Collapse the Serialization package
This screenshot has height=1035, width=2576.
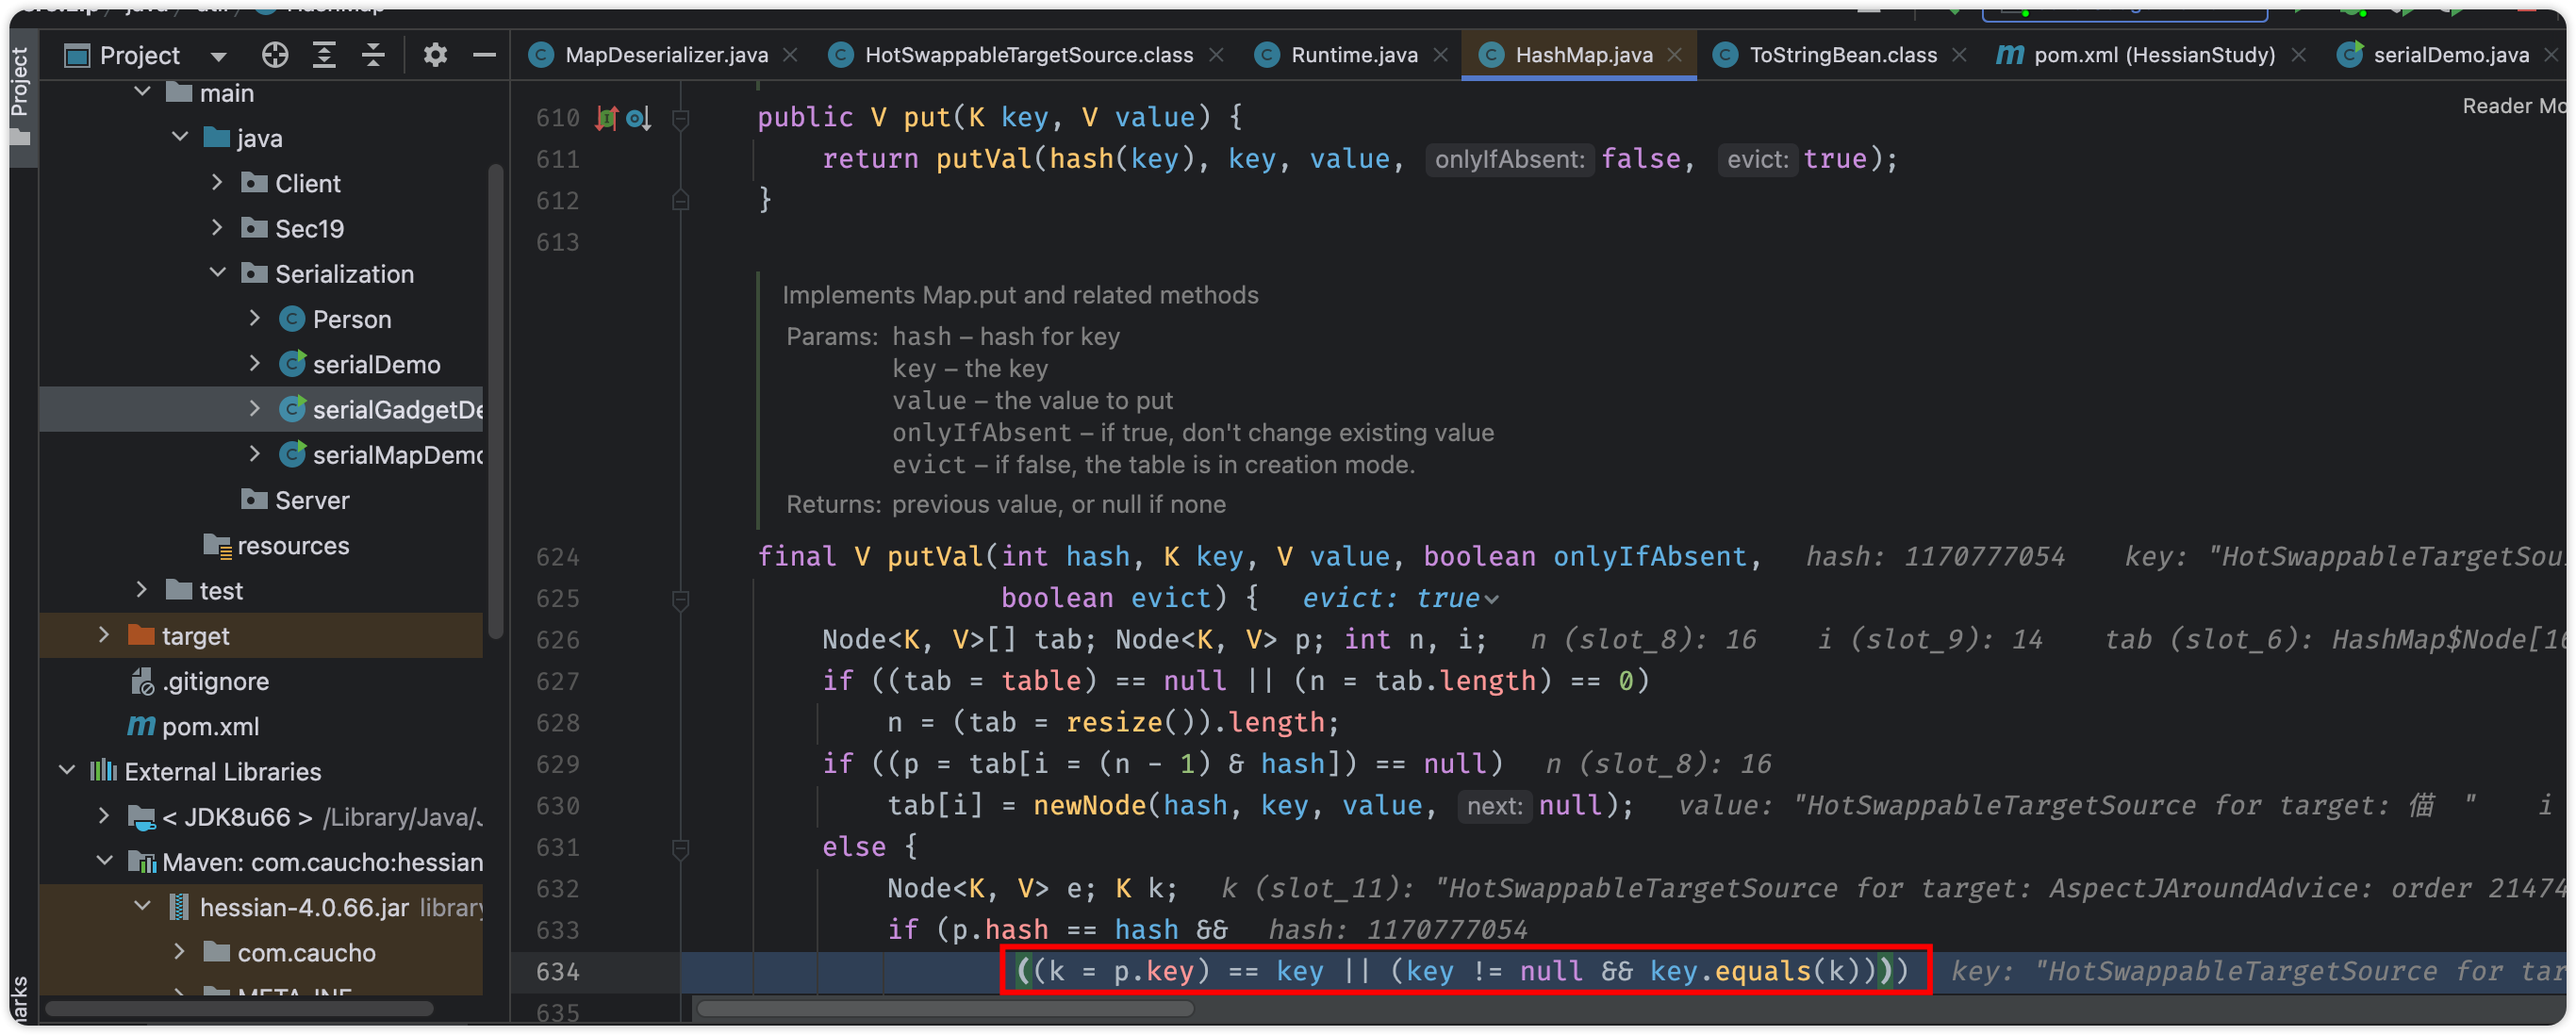pos(217,273)
